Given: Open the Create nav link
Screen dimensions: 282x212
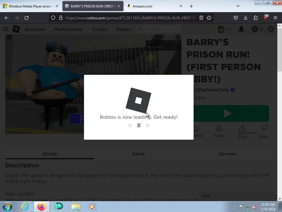Looking at the screenshot, I should click(100, 29).
